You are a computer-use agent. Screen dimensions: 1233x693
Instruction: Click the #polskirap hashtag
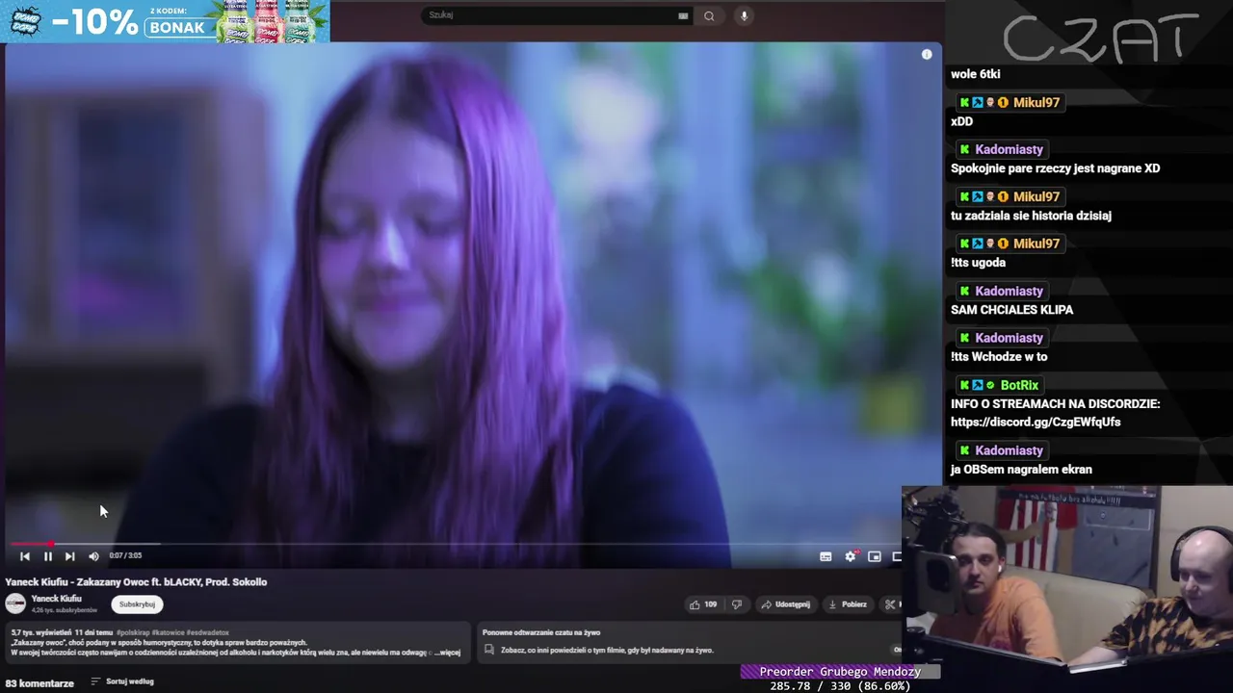(134, 632)
